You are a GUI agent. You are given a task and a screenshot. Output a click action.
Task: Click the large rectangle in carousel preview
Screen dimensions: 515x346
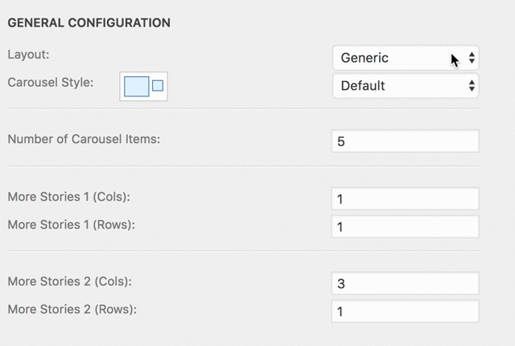click(137, 87)
